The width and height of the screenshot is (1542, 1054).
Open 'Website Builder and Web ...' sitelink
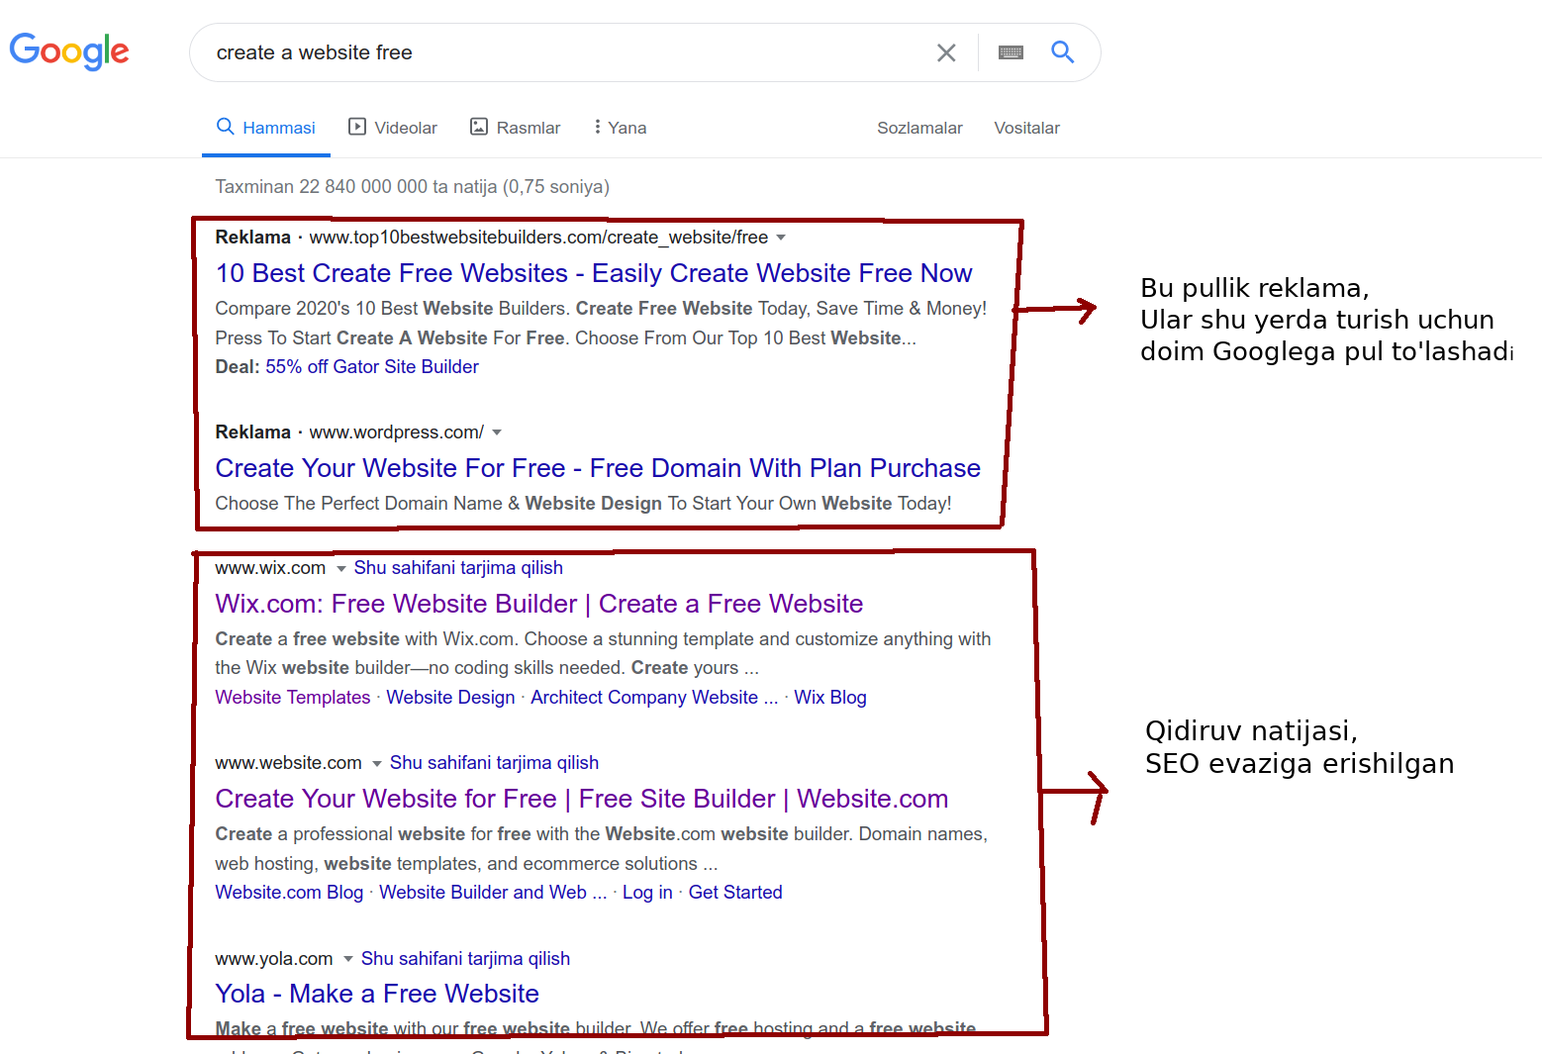[x=493, y=893]
